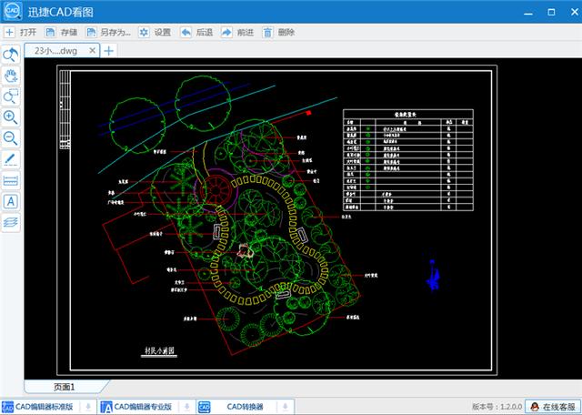Zoom in with the plus magnifier

click(x=11, y=117)
